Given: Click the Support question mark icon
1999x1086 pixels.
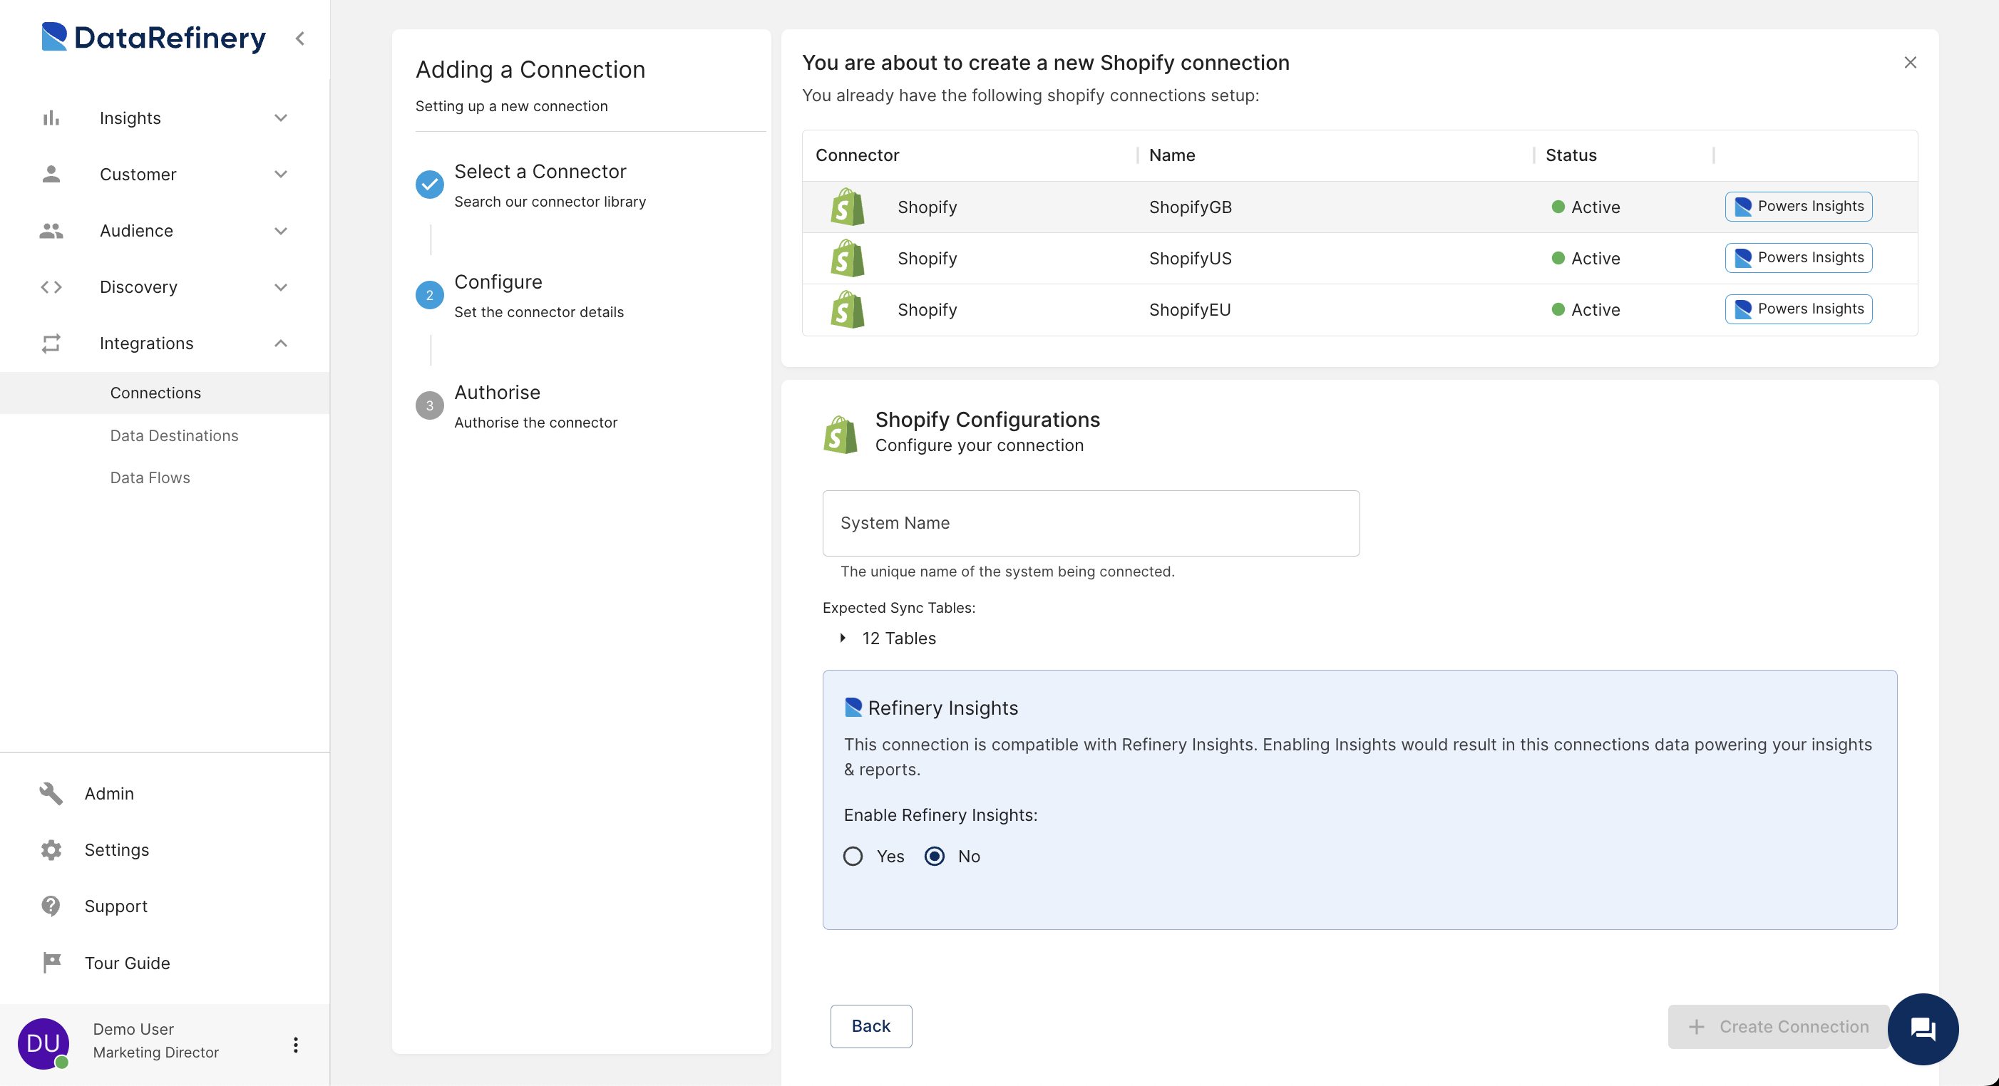Looking at the screenshot, I should [x=51, y=906].
